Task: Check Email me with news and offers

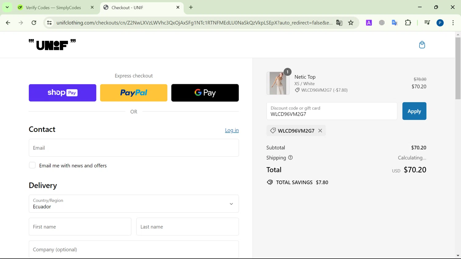Action: click(x=32, y=165)
